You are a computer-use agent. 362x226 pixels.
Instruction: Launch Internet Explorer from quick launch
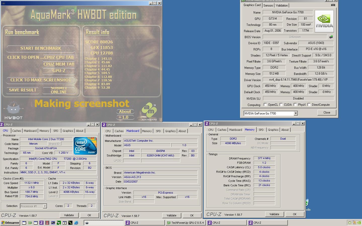pos(76,223)
